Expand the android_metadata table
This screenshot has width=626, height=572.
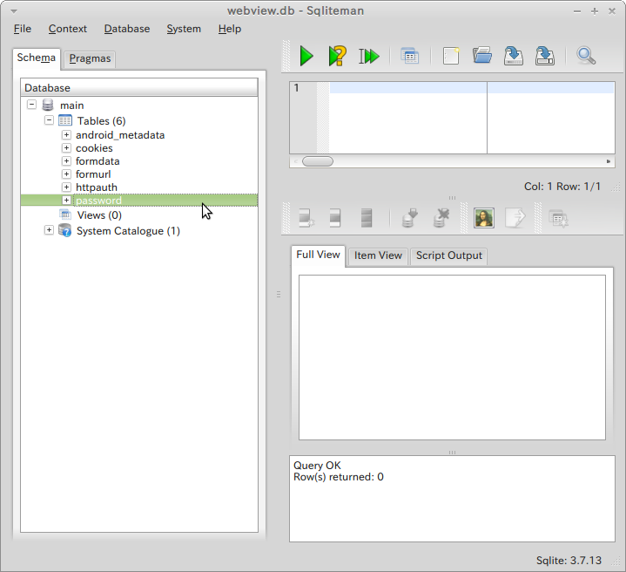(66, 134)
